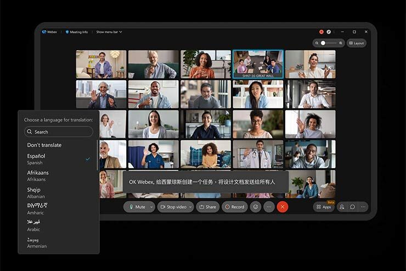This screenshot has height=271, width=406.
Task: Open panel options at far right of toolbar
Action: pyautogui.click(x=363, y=207)
